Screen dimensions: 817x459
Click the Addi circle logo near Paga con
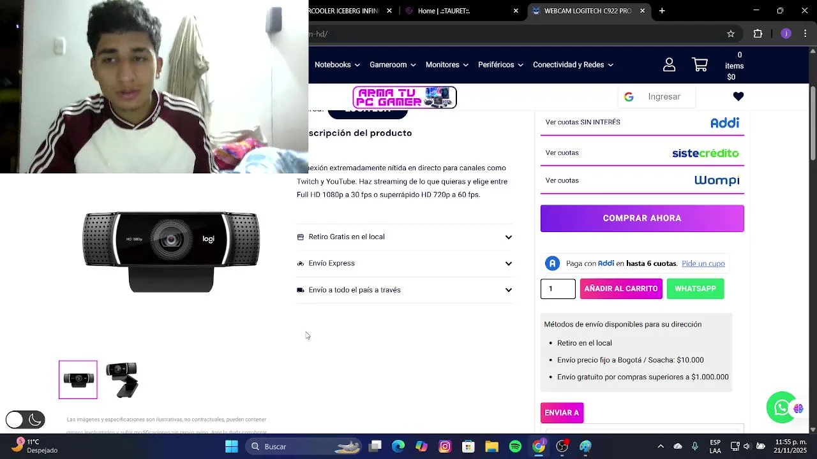pyautogui.click(x=552, y=263)
